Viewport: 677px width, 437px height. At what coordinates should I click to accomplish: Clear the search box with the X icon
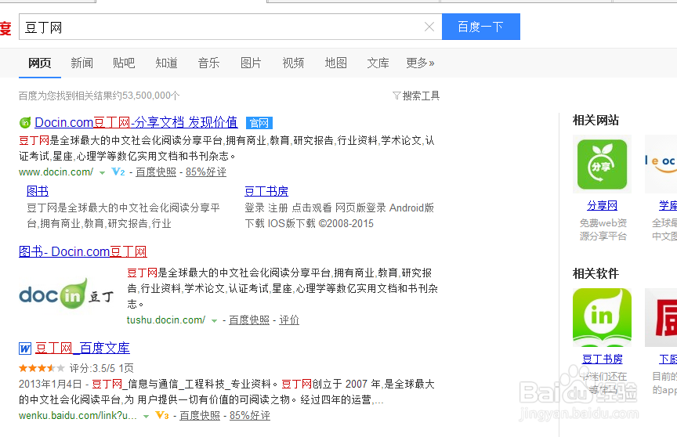pyautogui.click(x=429, y=27)
